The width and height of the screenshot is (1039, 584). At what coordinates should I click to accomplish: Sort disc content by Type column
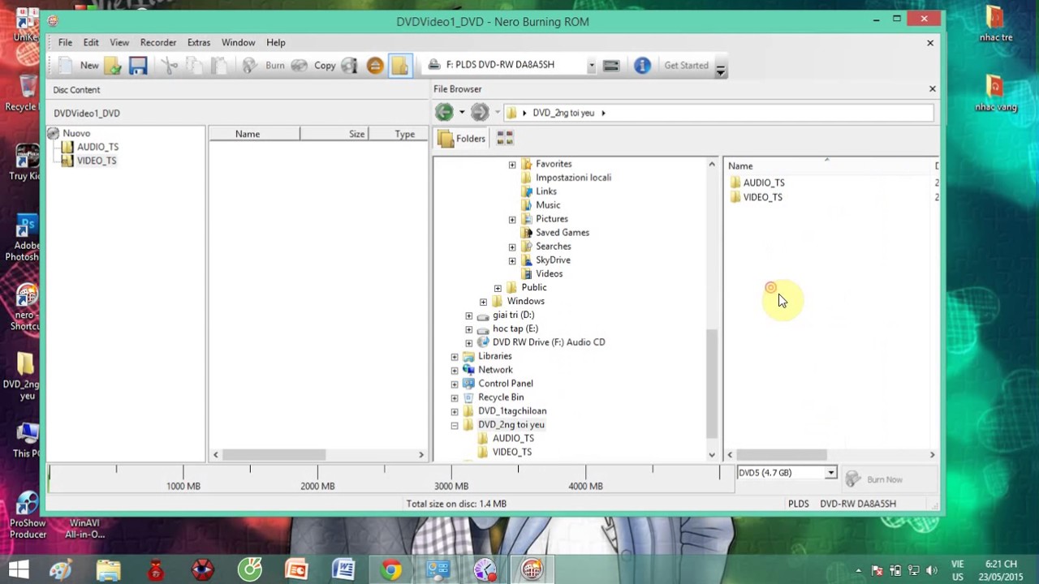click(399, 134)
